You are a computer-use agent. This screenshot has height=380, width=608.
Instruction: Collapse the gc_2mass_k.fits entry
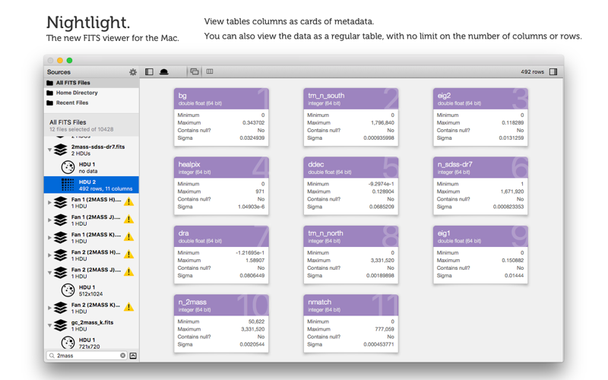tap(49, 325)
